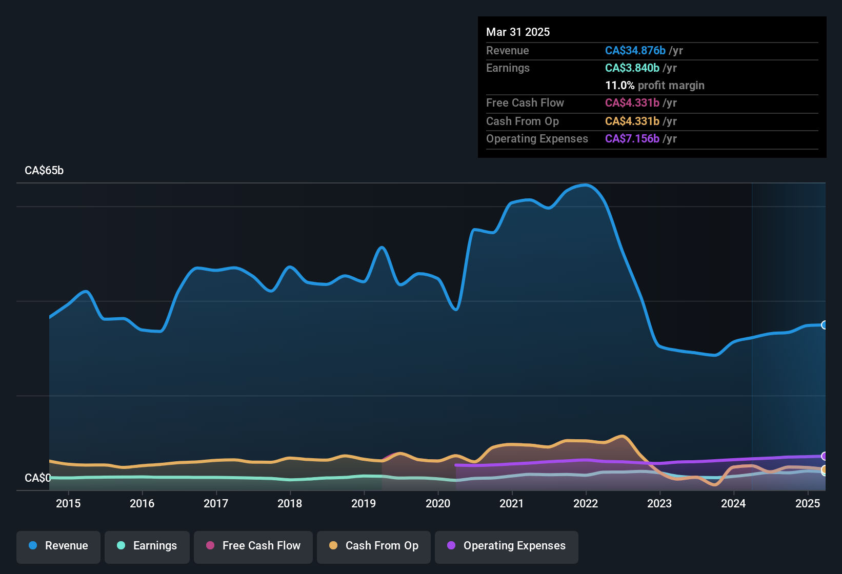Click the purple Operating Expenses legend dot
This screenshot has width=842, height=574.
451,546
